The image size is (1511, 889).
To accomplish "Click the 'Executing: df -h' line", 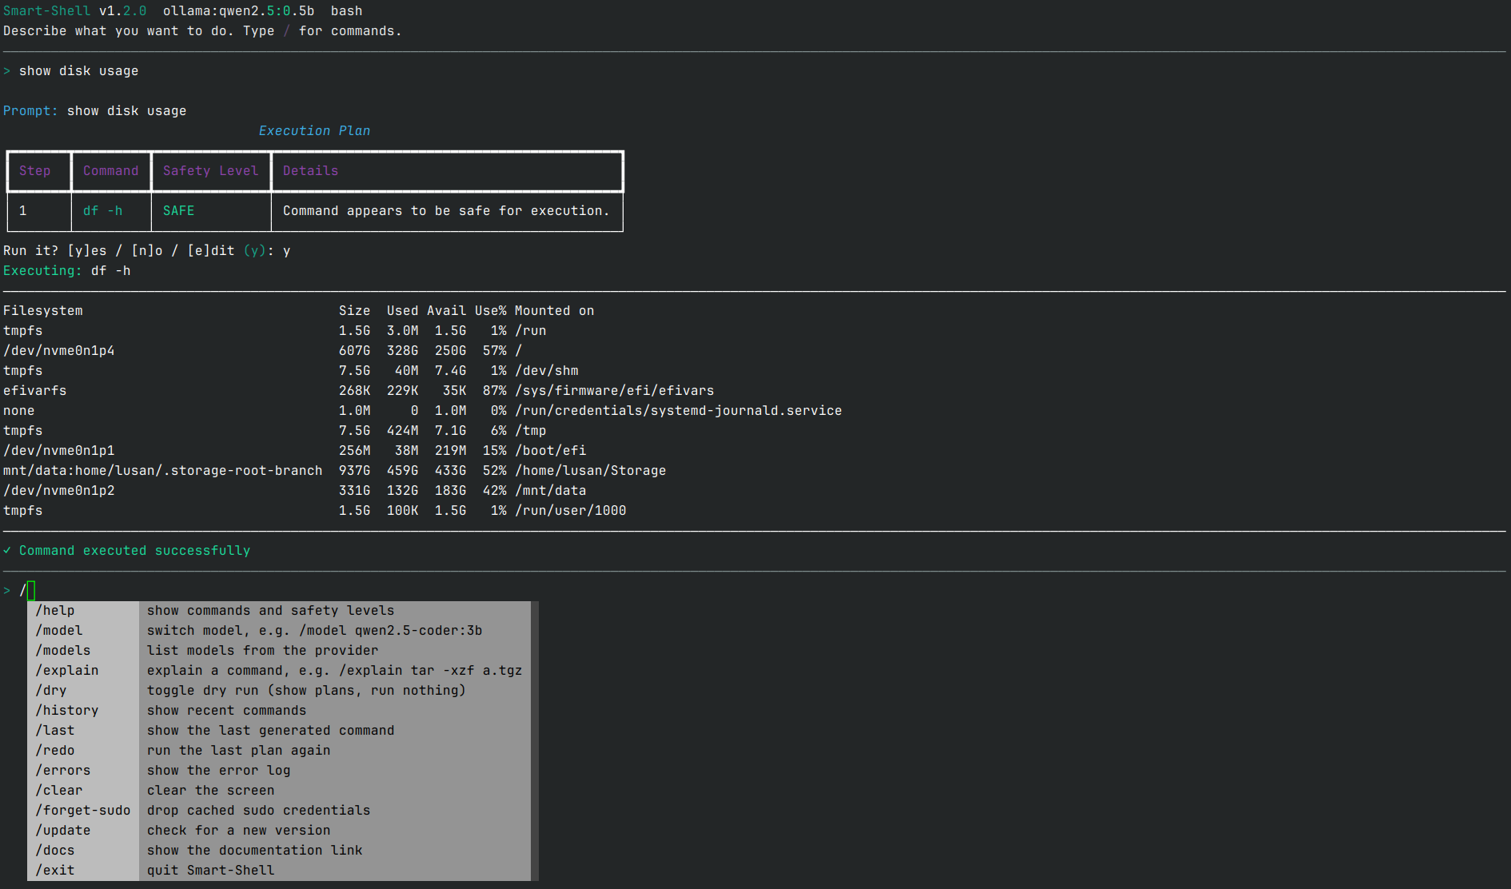I will tap(67, 271).
